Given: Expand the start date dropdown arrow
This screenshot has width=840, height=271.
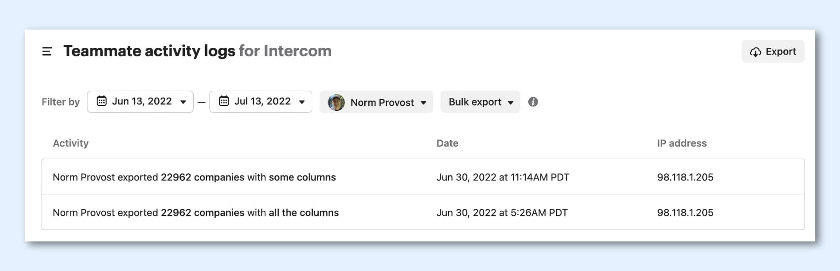Looking at the screenshot, I should tap(183, 102).
